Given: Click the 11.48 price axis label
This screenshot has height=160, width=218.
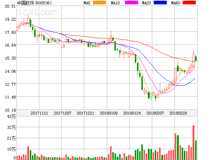Looking at the screenshot, I should (x=10, y=97).
